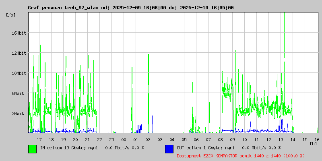This screenshot has height=161, width=322.
Task: Click the '17' hour label on x-axis
Action: pyautogui.click(x=39, y=140)
